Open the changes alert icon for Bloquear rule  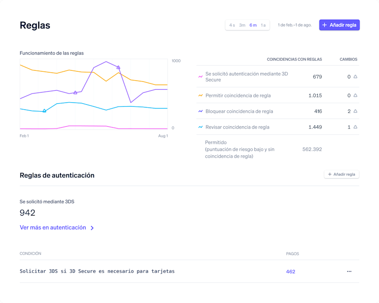coord(354,111)
